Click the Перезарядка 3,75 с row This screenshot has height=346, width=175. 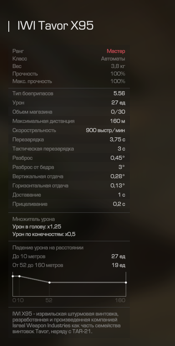point(69,139)
